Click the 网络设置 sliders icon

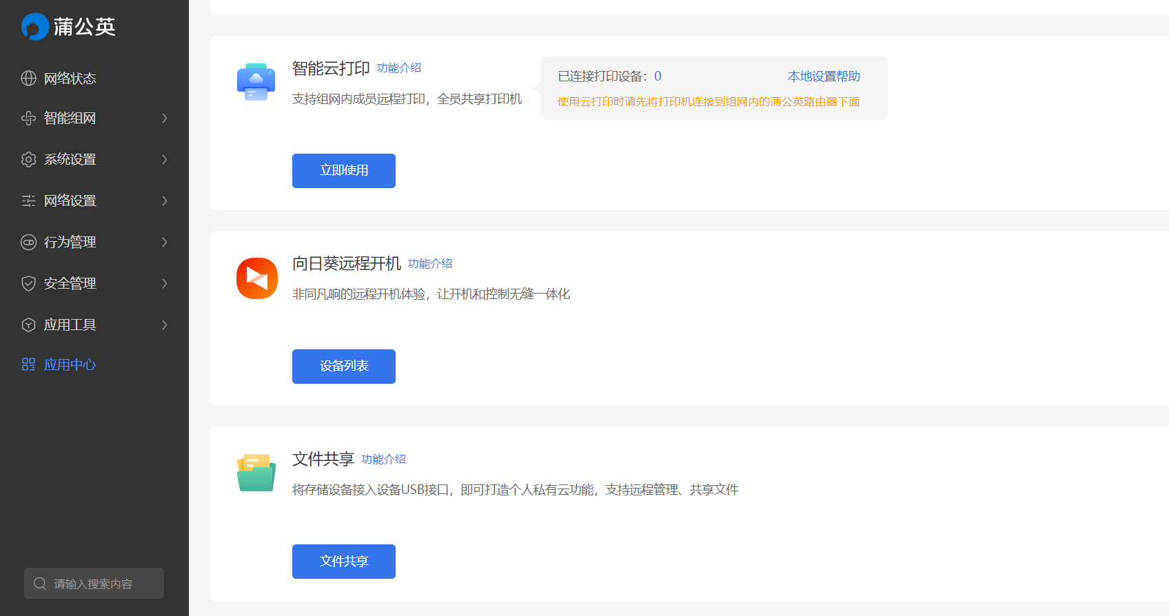coord(28,201)
